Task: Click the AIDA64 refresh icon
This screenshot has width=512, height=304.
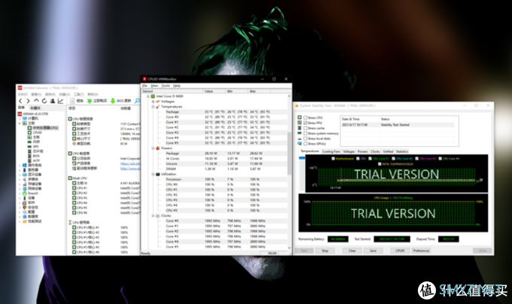Action: tap(44, 101)
